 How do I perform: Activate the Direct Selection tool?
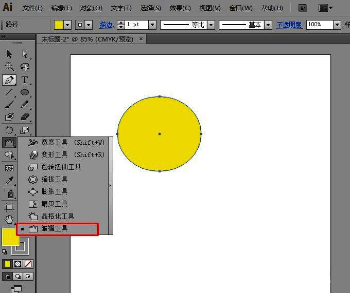[x=24, y=54]
